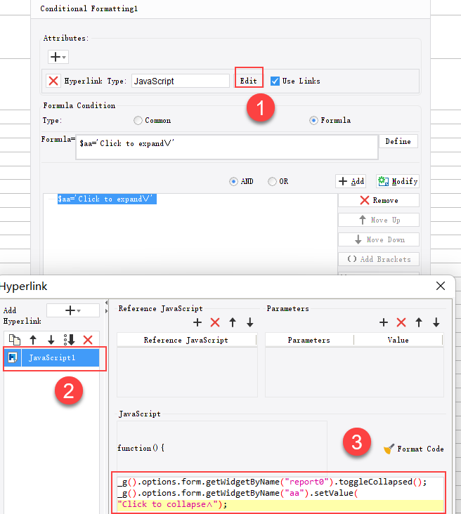461x514 pixels.
Task: Select condition $aa='Click to expand∨'
Action: coord(107,199)
